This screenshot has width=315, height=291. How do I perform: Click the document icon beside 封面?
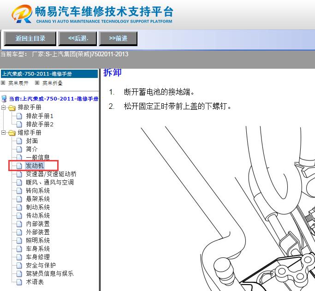click(x=19, y=141)
